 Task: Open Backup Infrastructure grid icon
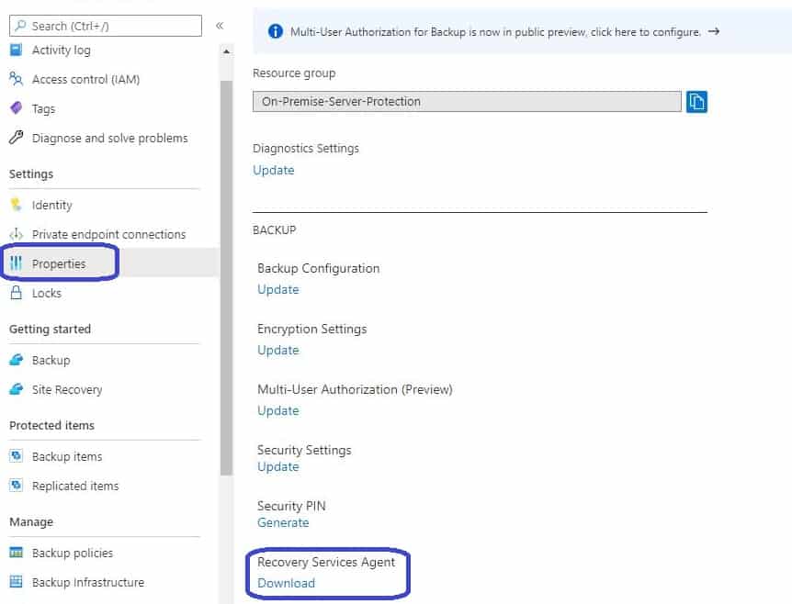coord(17,581)
